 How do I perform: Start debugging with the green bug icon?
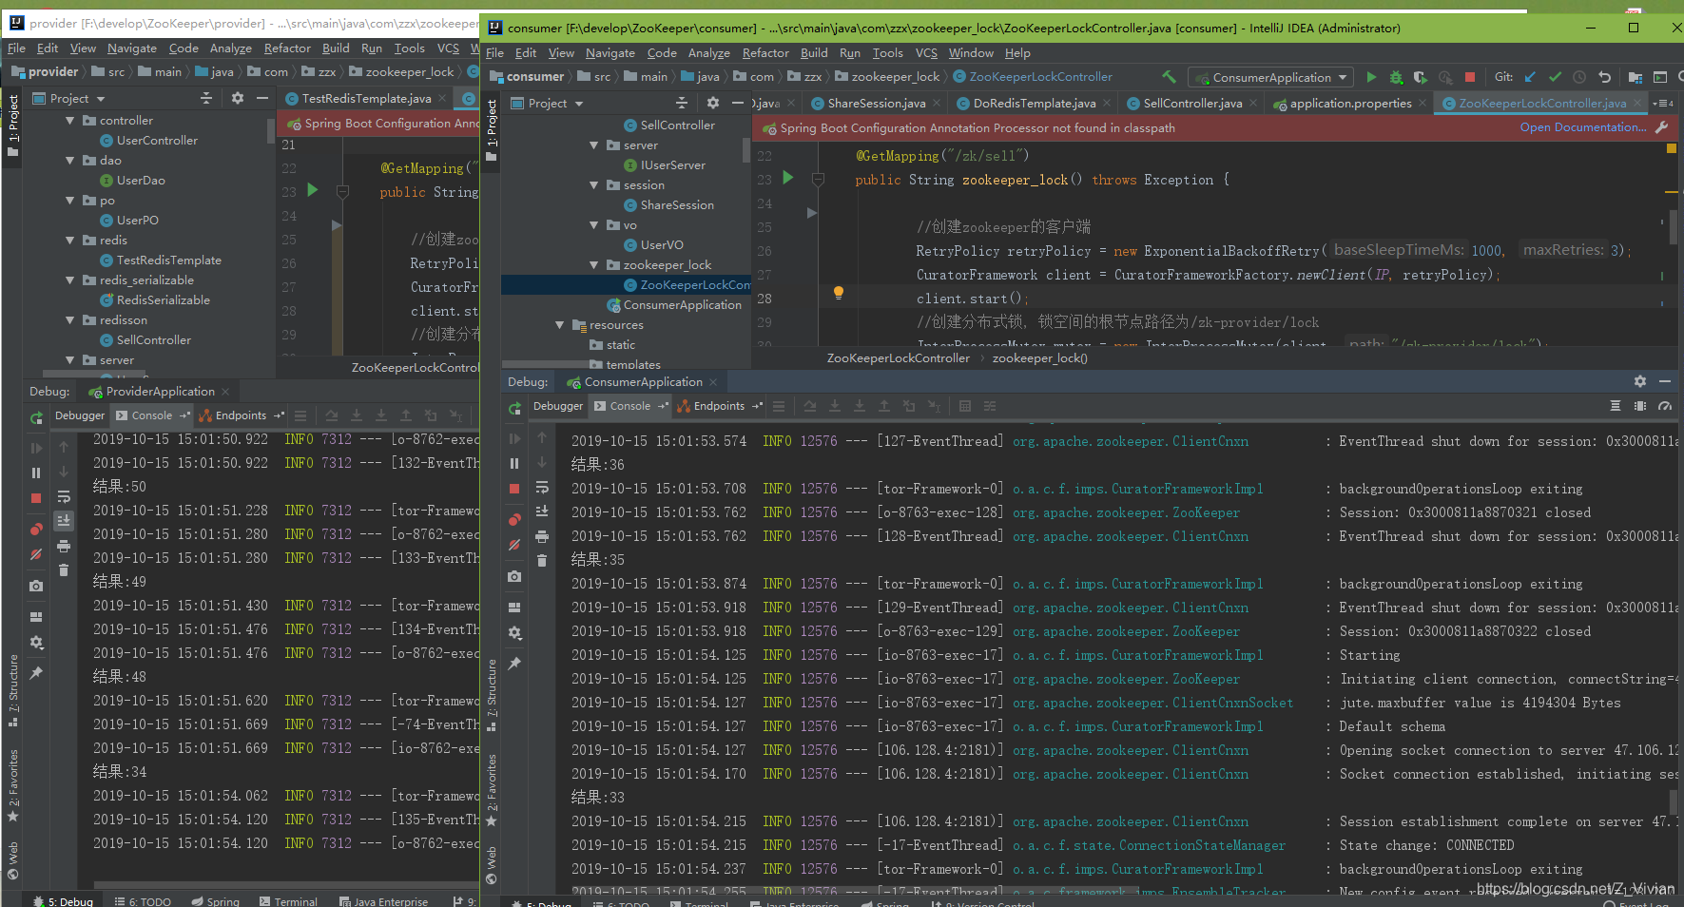coord(1396,77)
